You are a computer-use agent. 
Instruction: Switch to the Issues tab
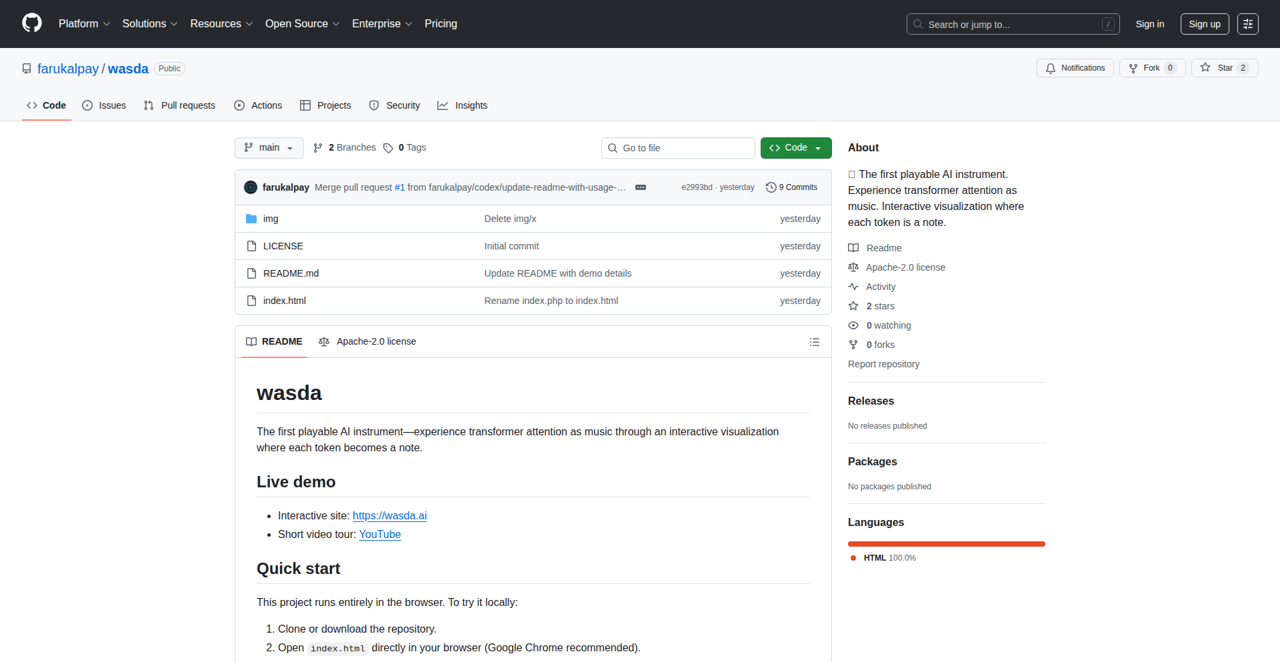tap(104, 105)
